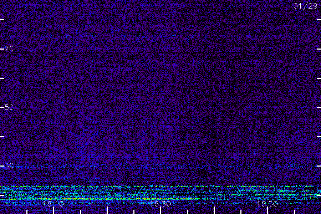This screenshot has height=214, width=321.
Task: Click the 16:50 time label
Action: coord(267,204)
